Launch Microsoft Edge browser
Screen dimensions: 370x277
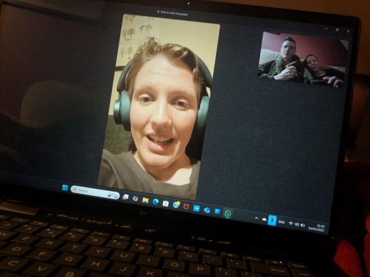click(156, 202)
